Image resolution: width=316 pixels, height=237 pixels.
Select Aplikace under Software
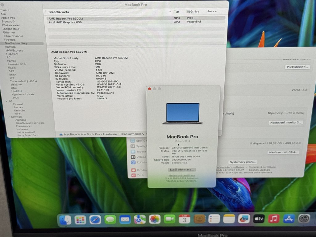coord(21,120)
